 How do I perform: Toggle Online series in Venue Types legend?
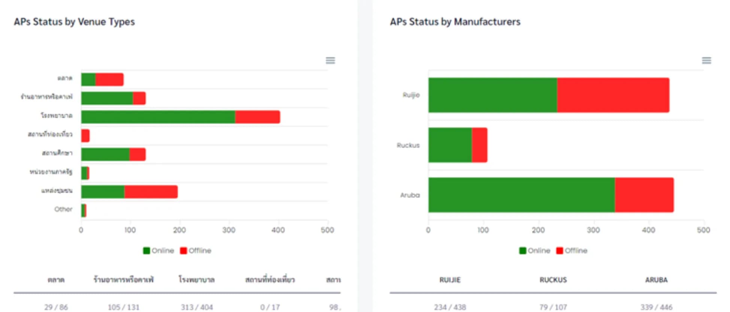(159, 251)
